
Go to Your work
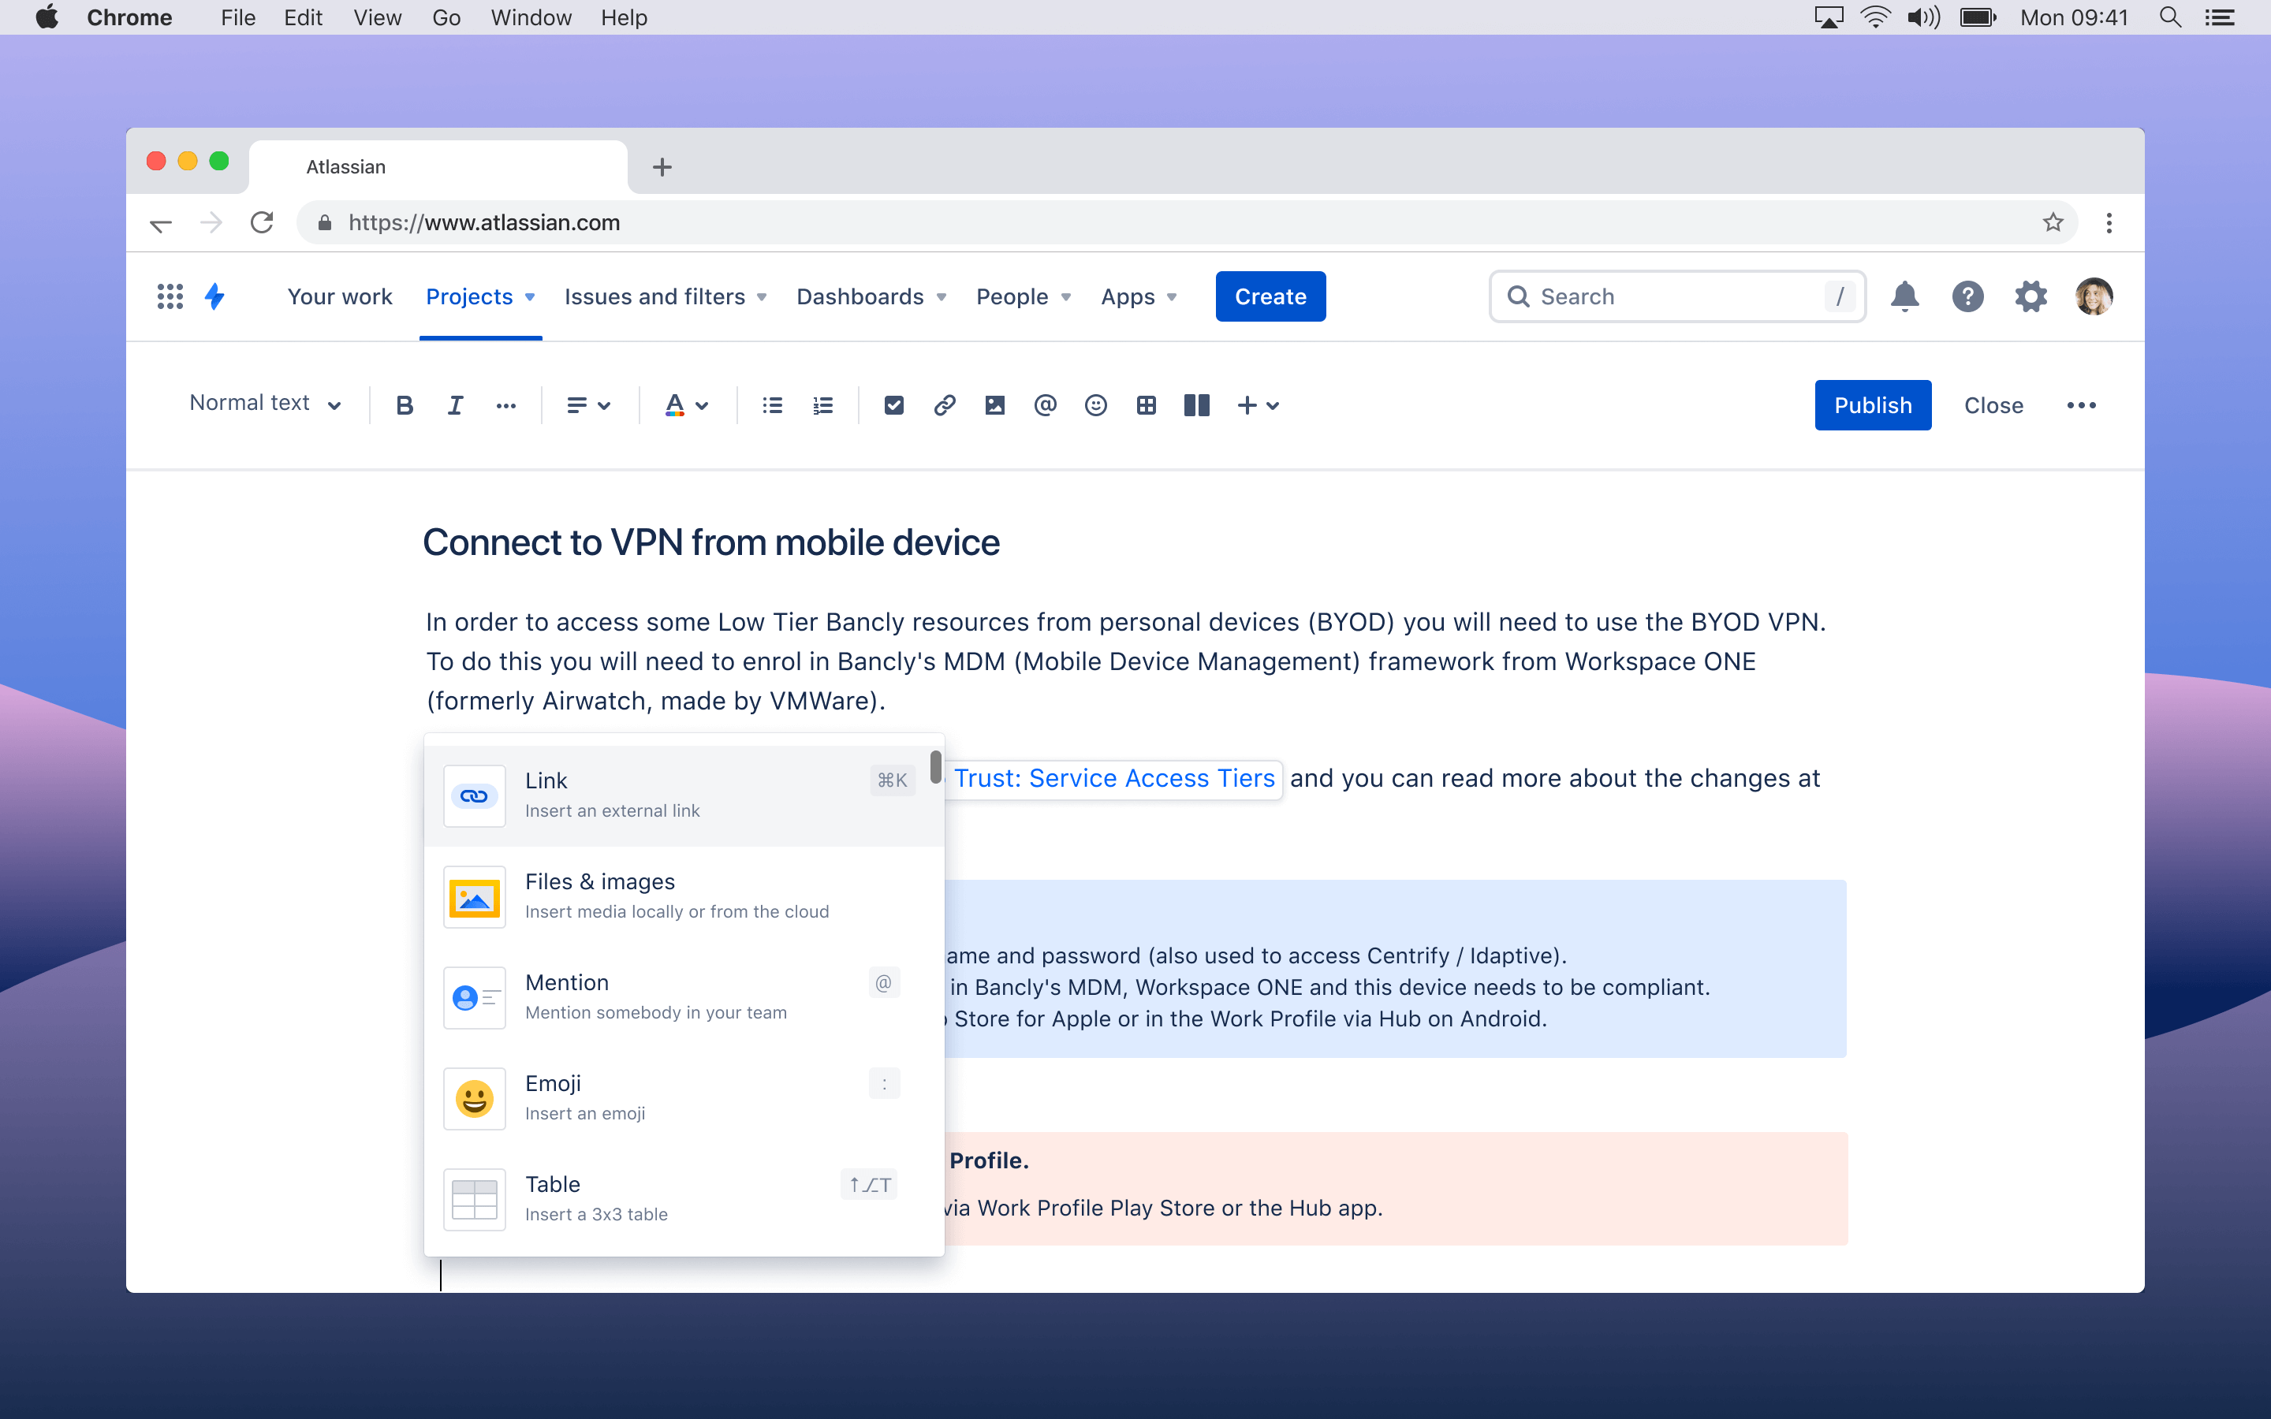click(x=340, y=296)
